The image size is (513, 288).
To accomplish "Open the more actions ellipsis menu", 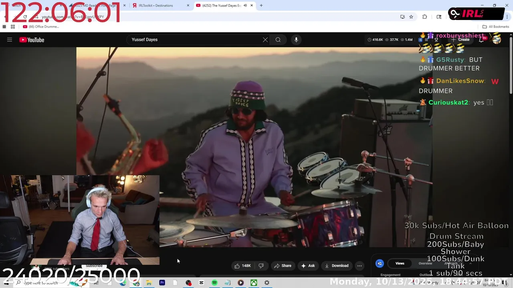I will click(360, 266).
